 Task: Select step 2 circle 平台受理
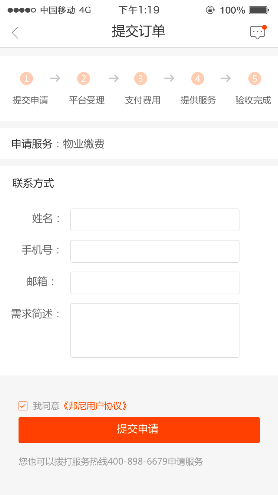coord(83,78)
